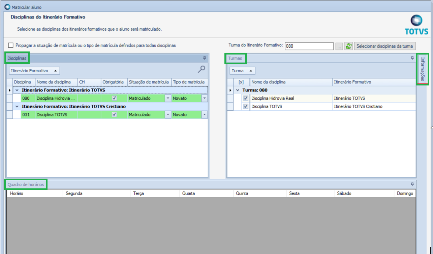The height and width of the screenshot is (254, 433).
Task: Open the Turma grouping dropdown
Action: pyautogui.click(x=242, y=71)
